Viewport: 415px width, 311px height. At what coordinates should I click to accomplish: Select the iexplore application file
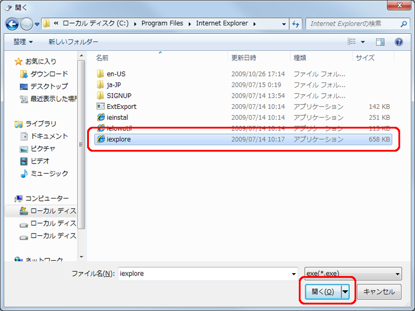[243, 139]
